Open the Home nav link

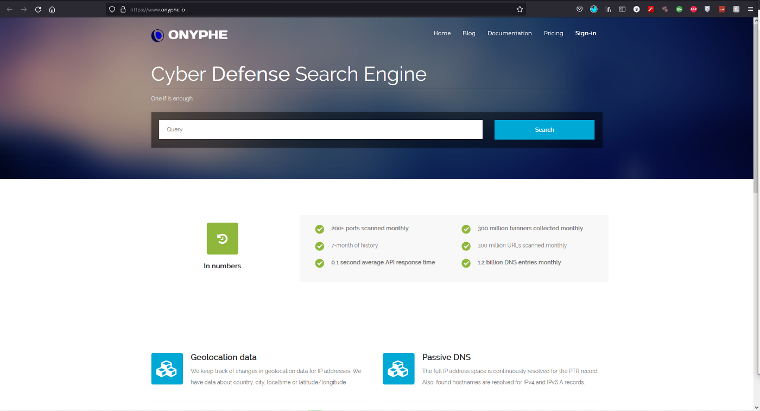click(442, 33)
